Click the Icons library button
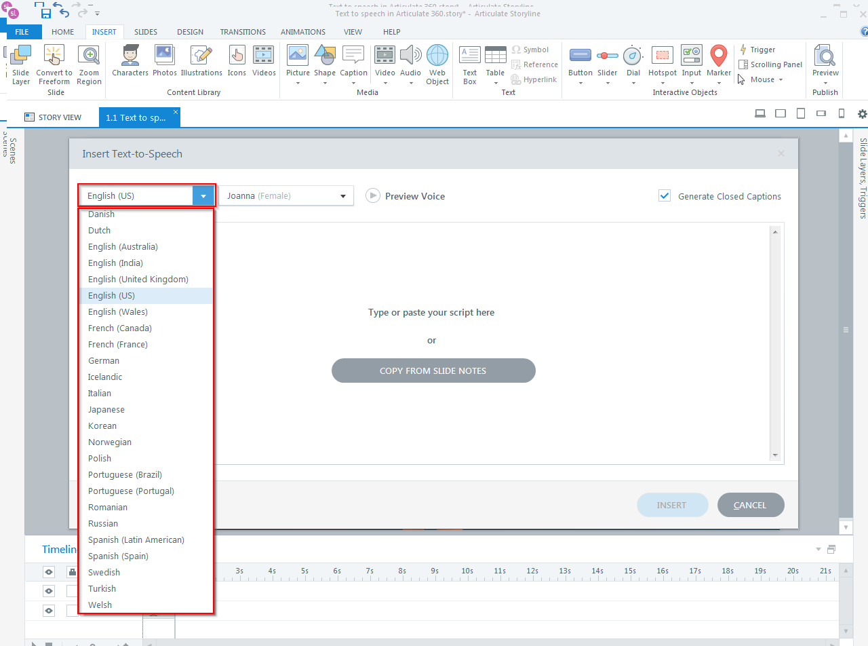Viewport: 868px width, 646px height. [x=237, y=61]
